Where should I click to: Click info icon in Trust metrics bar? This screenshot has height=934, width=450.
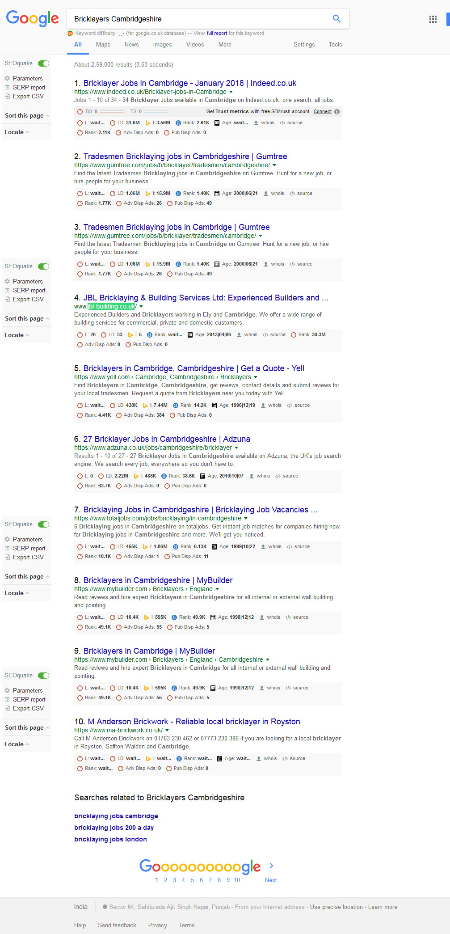[337, 112]
